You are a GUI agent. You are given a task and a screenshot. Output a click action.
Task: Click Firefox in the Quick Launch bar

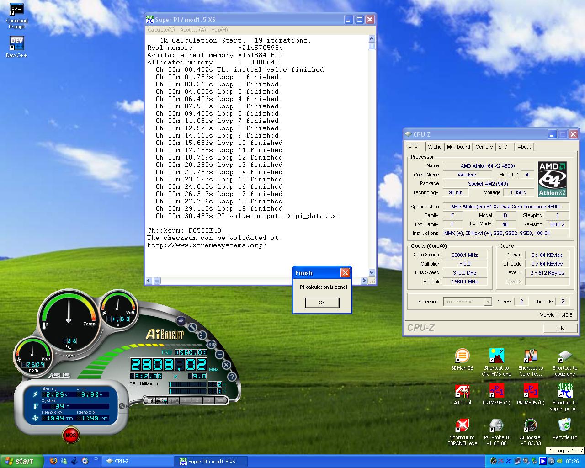53,461
